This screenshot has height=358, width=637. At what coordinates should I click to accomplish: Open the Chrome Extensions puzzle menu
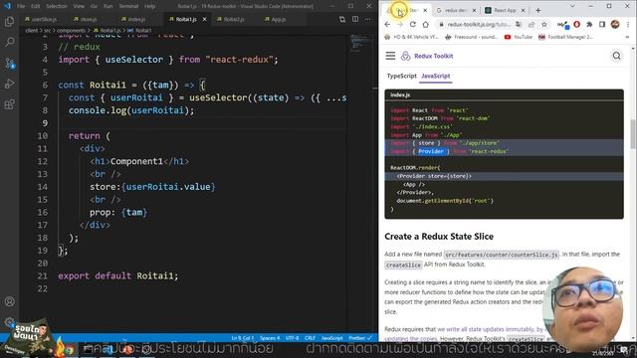coord(589,24)
